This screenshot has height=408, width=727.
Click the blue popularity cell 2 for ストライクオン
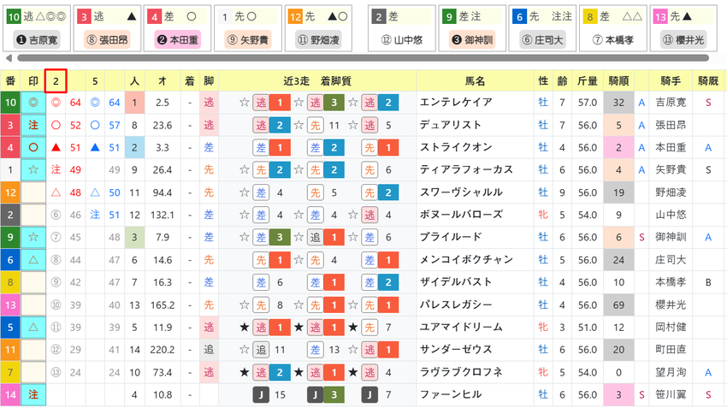point(134,147)
